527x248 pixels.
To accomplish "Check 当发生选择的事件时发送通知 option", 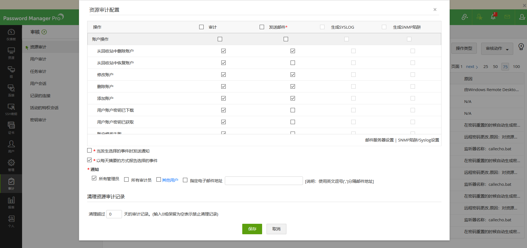I will pyautogui.click(x=89, y=150).
